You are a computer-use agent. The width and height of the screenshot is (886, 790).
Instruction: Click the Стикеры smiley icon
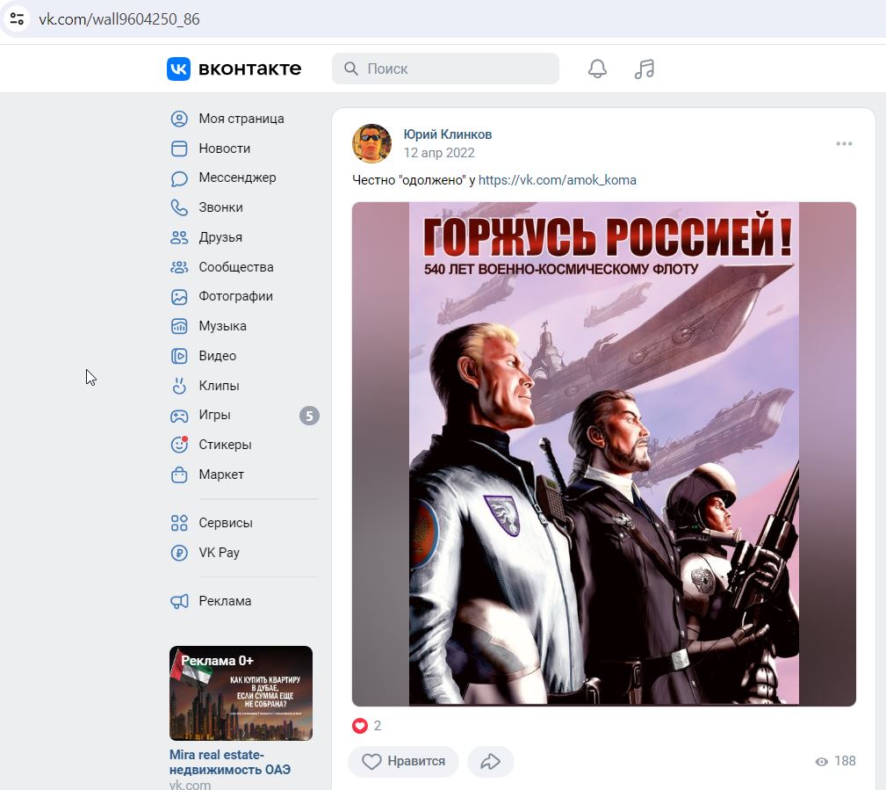(x=179, y=445)
